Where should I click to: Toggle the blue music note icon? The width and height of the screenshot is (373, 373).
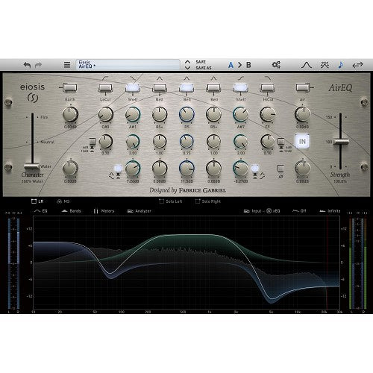click(x=340, y=65)
